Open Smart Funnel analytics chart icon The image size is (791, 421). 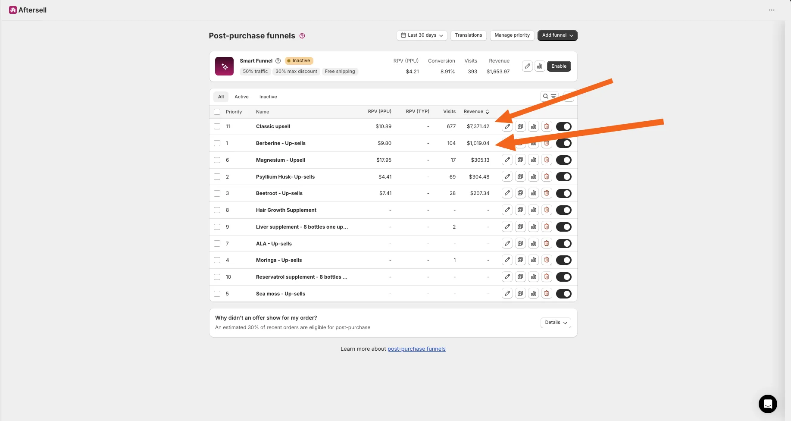tap(540, 66)
